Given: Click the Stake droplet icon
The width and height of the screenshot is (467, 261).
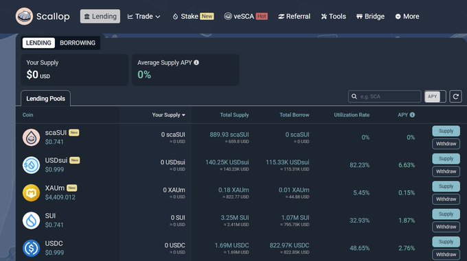Looking at the screenshot, I should click(x=175, y=16).
